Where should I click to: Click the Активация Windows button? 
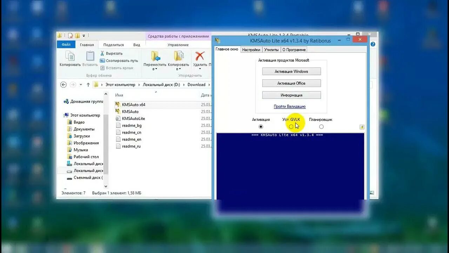291,71
